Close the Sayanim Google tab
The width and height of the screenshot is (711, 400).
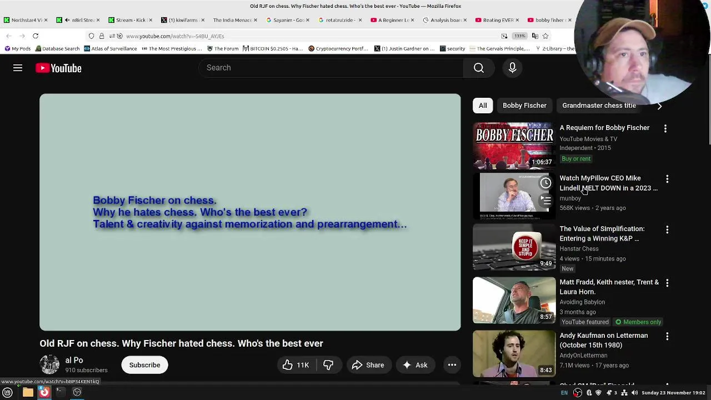(x=308, y=20)
